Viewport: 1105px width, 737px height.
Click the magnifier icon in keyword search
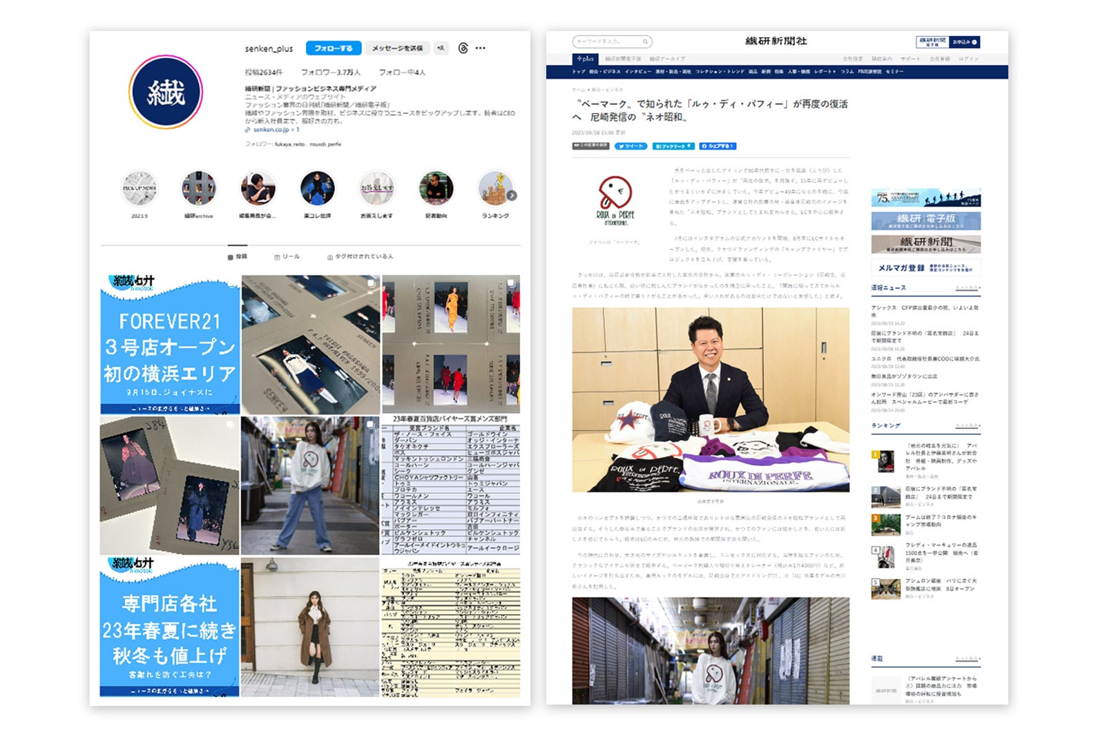point(645,41)
